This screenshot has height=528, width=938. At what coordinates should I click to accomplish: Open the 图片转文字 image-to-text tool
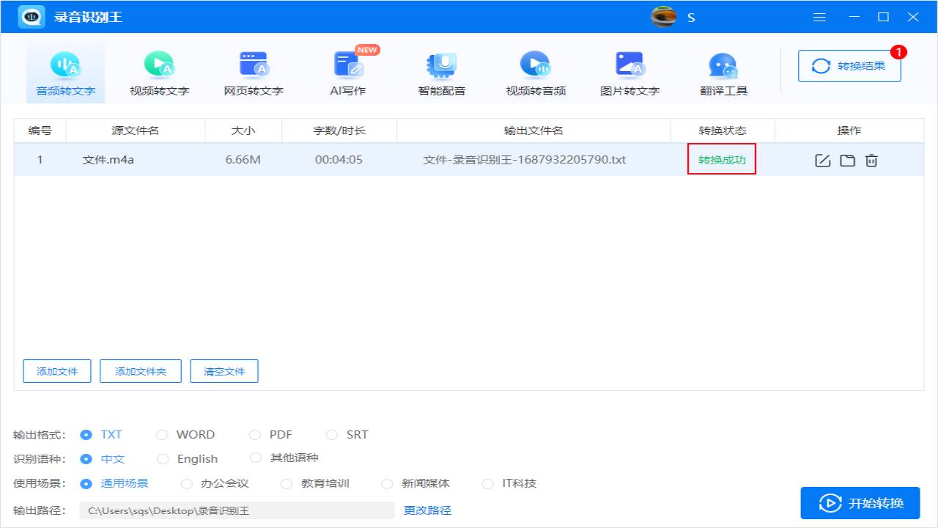(629, 70)
